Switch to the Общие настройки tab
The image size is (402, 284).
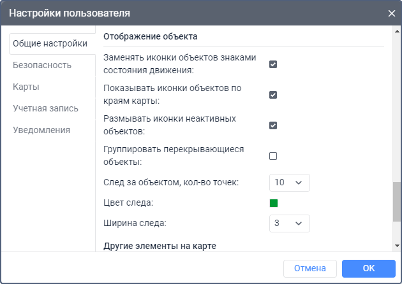(48, 44)
